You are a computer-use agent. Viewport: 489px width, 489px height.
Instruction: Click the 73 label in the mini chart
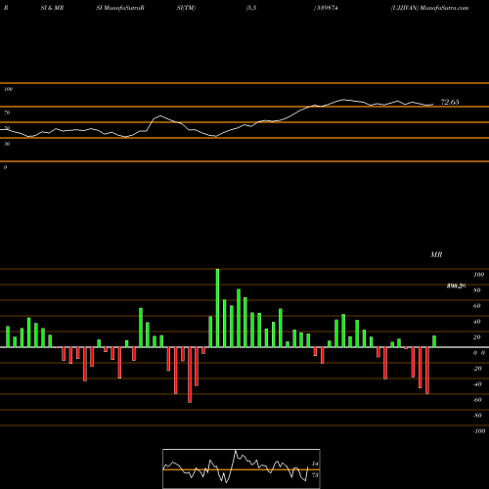coord(315,475)
